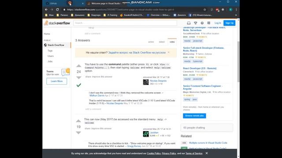The height and width of the screenshot is (158, 282).
Task: Open Tags in left sidebar
Action: point(50,51)
